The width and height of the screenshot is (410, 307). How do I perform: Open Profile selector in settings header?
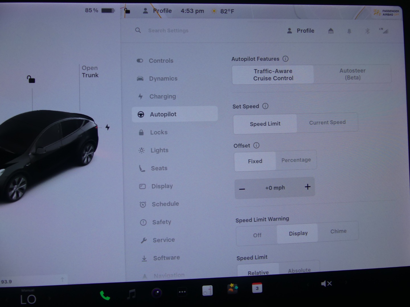point(301,31)
